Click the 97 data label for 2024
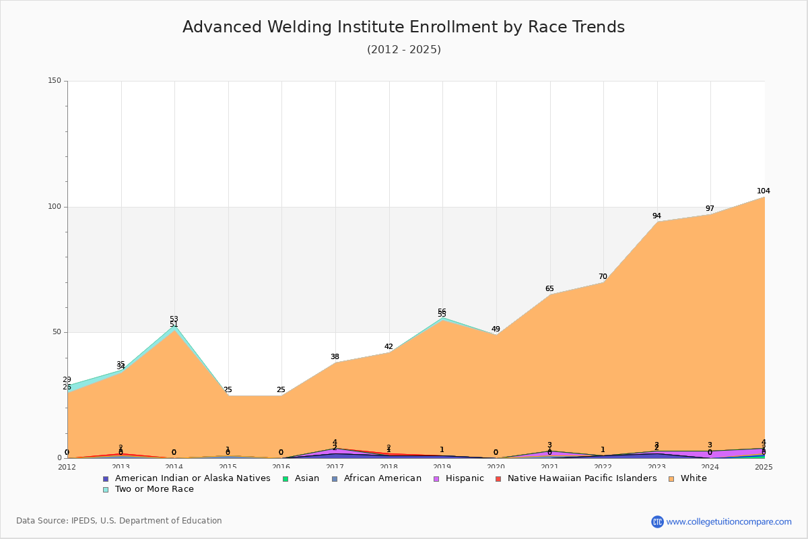The height and width of the screenshot is (539, 808). click(x=710, y=209)
